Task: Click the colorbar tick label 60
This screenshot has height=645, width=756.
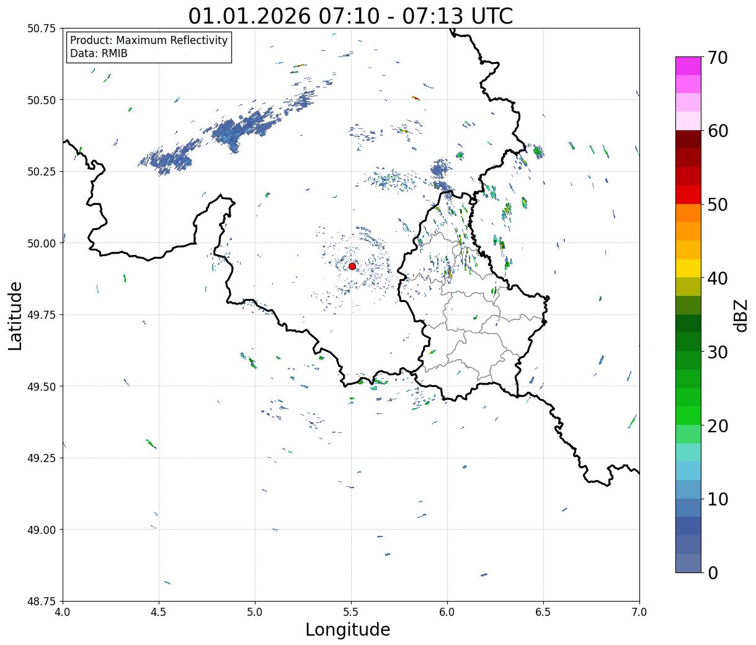Action: (x=717, y=131)
